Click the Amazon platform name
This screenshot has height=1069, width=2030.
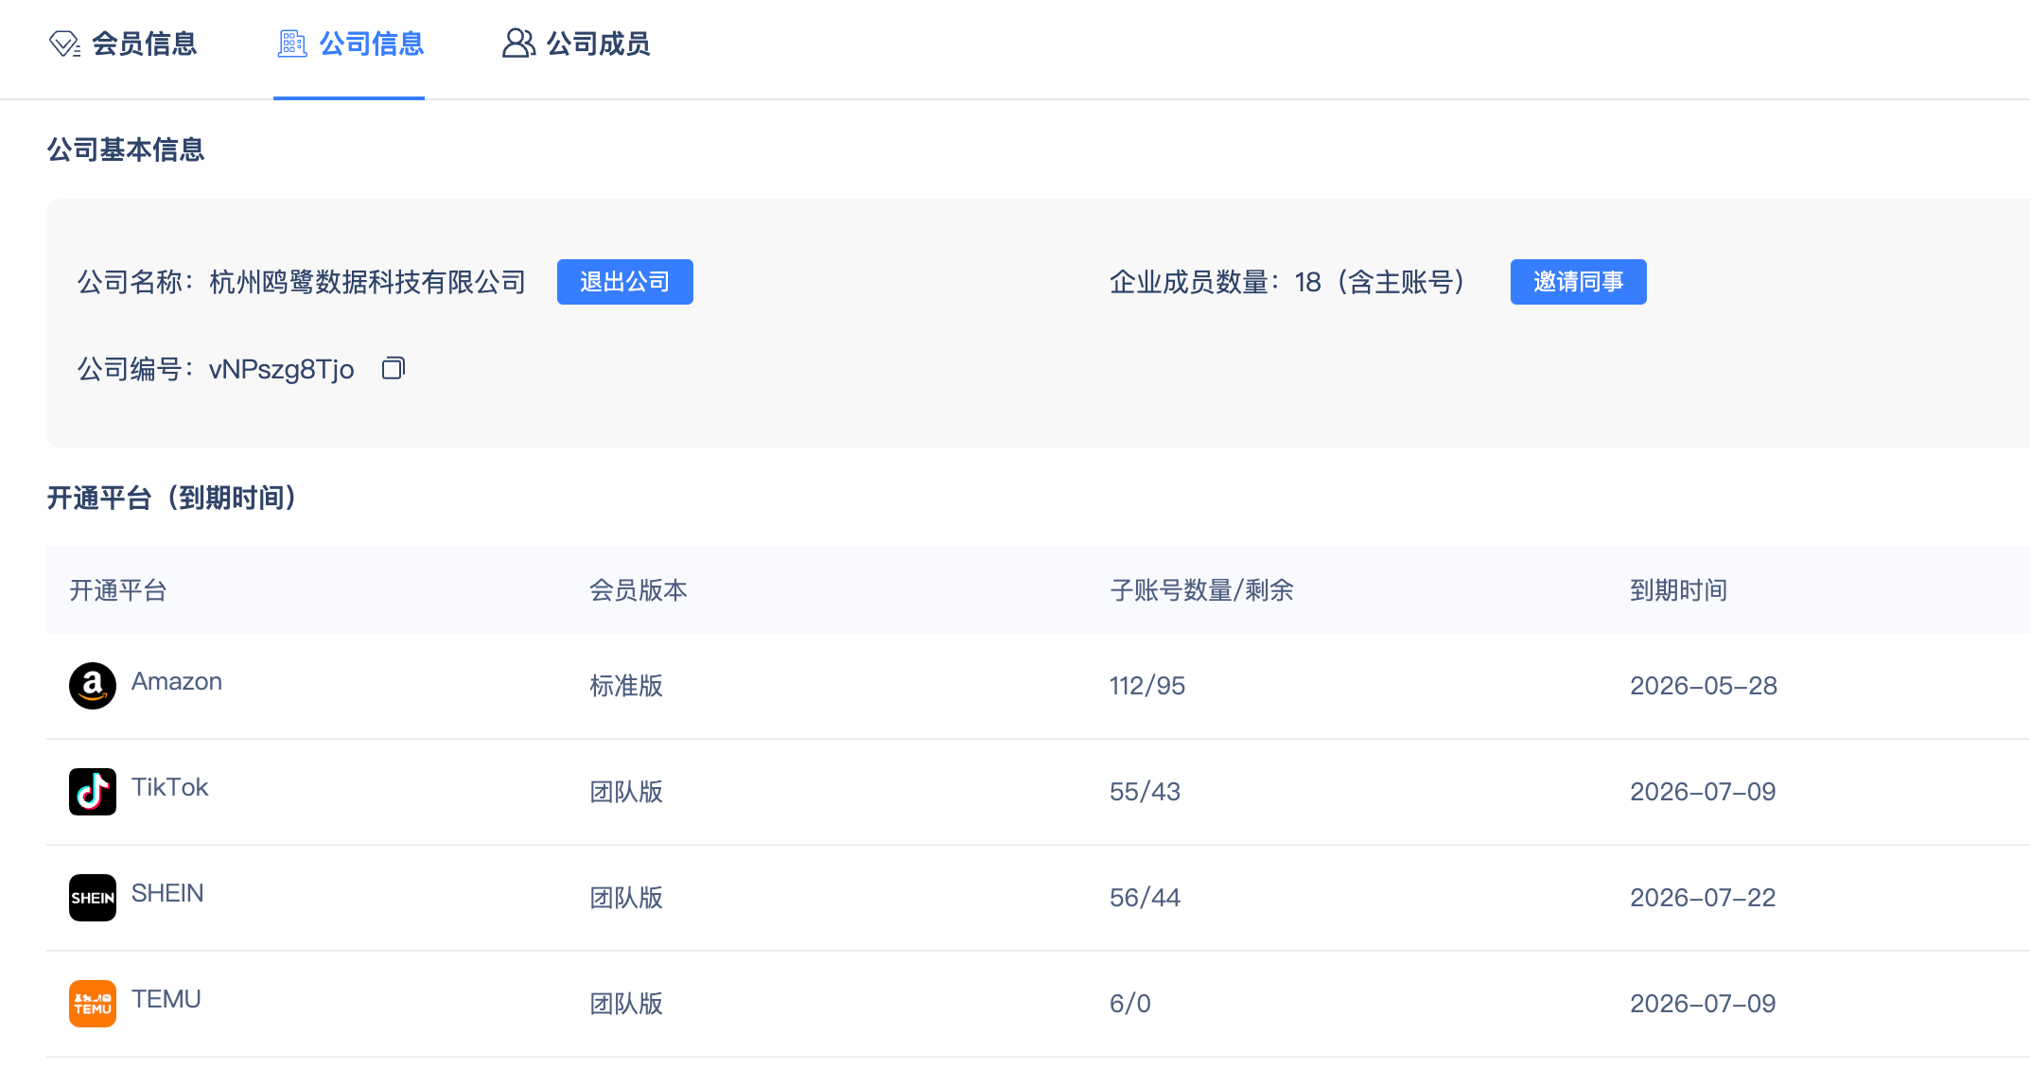tap(177, 681)
